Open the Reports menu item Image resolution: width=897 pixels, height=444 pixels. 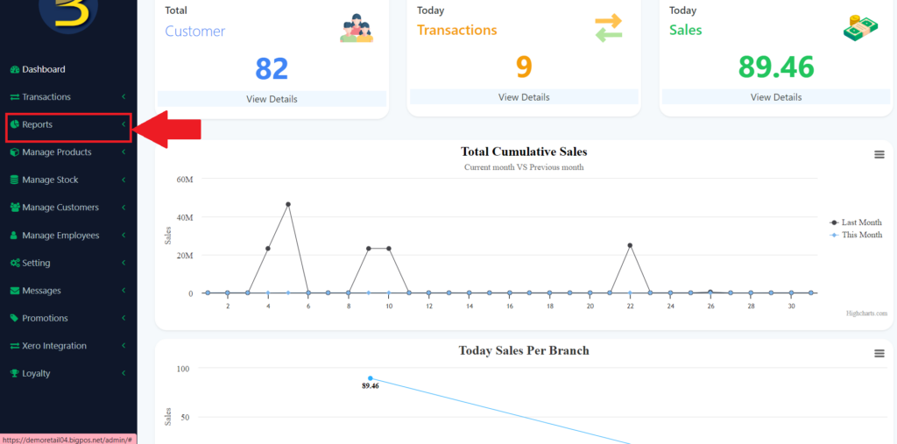coord(38,125)
